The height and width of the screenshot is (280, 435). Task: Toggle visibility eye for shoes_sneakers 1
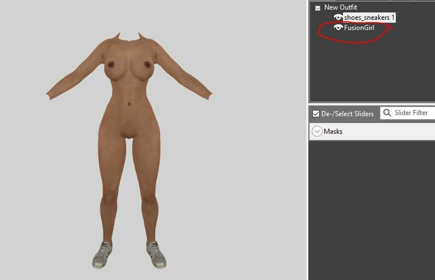pos(338,17)
